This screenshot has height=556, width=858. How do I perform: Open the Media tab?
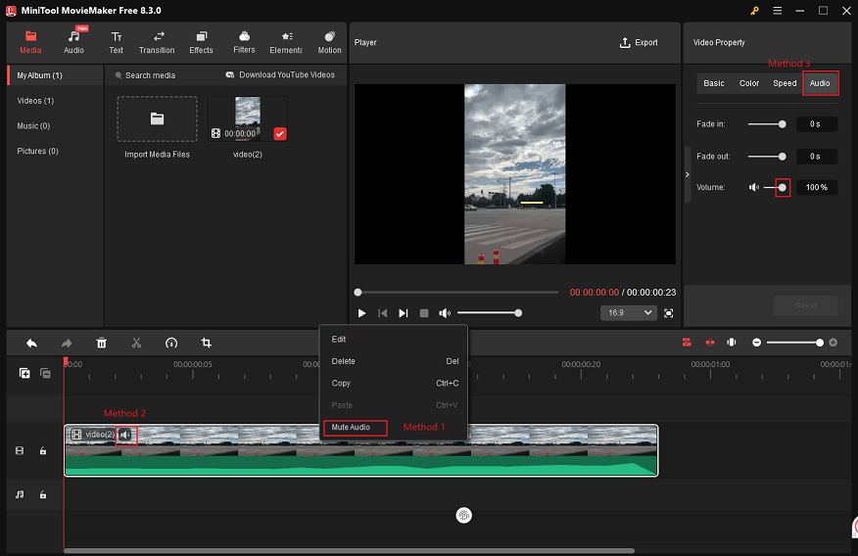30,42
